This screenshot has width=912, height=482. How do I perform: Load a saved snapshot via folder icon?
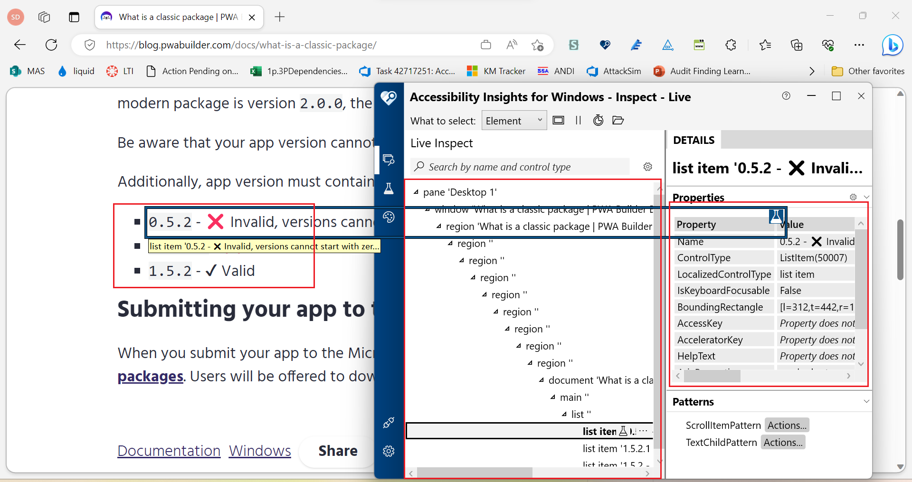pyautogui.click(x=618, y=120)
